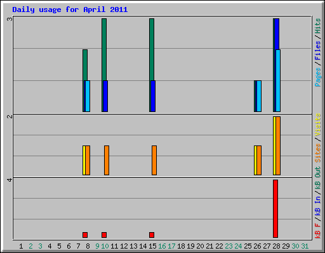Click the orange sites bar for day 10
The width and height of the screenshot is (325, 253).
click(107, 160)
